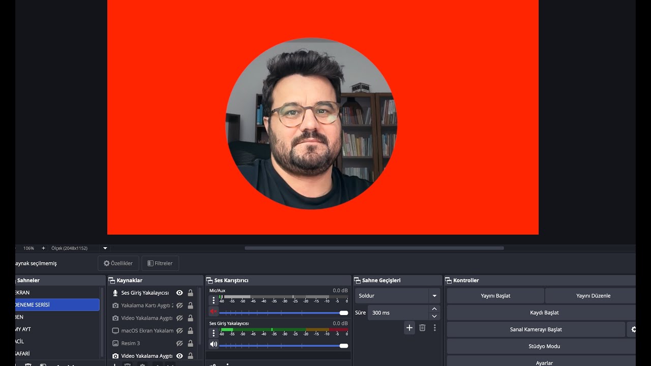Show macOS Ekran Yakalama source
Viewport: 651px width, 366px height.
pyautogui.click(x=180, y=330)
